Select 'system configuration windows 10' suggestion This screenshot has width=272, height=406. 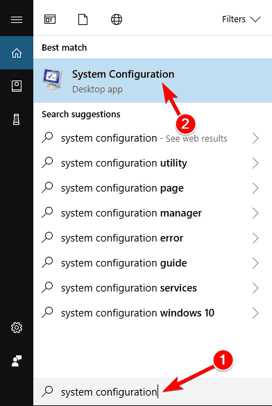[x=153, y=313]
